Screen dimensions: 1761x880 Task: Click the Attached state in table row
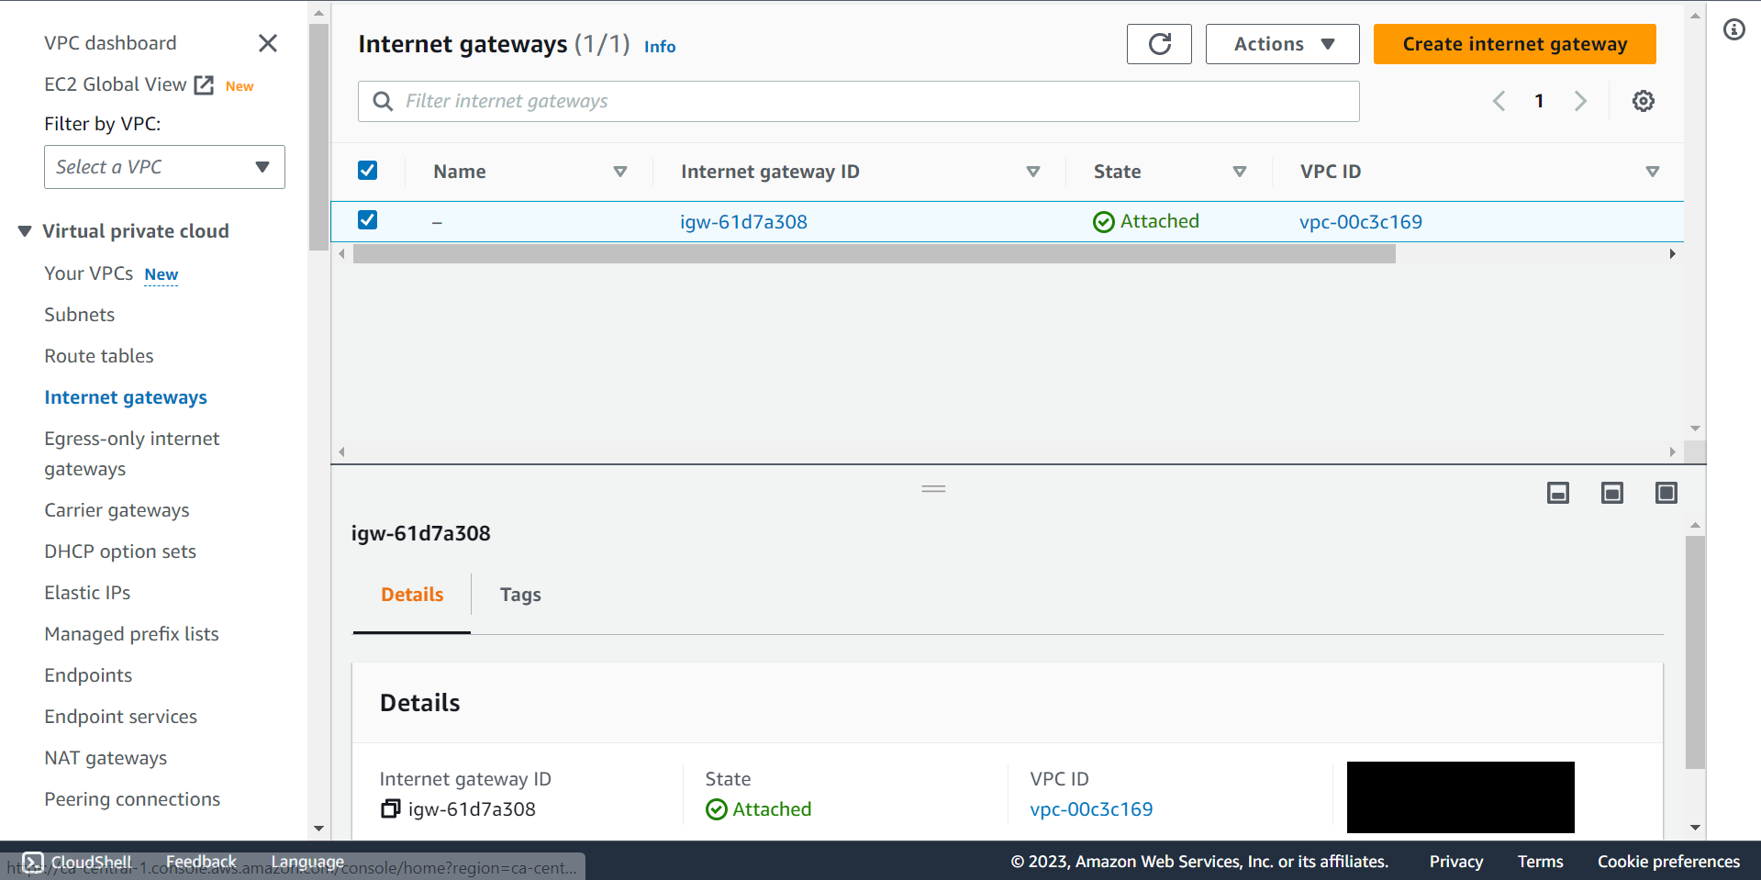click(1146, 221)
